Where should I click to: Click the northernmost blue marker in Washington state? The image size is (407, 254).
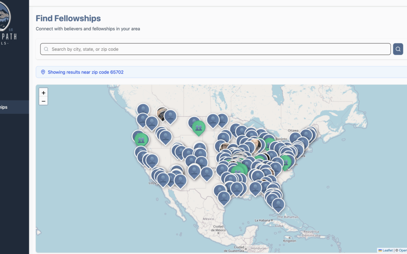[x=143, y=110]
